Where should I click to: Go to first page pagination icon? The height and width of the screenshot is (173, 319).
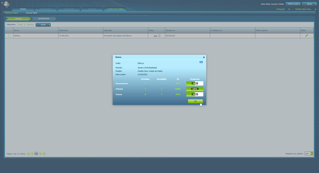[28, 154]
